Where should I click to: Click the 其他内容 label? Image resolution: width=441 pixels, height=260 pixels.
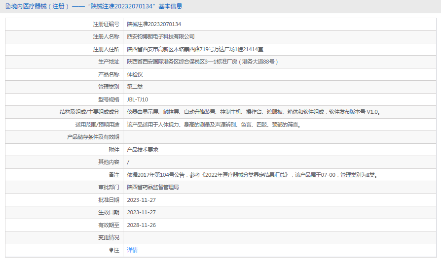coord(109,162)
